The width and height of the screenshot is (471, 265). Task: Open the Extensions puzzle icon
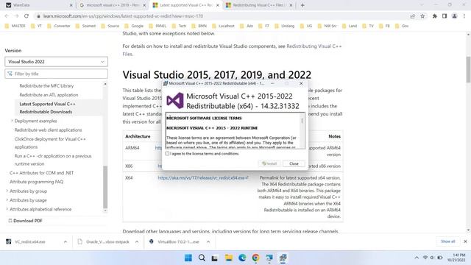[x=435, y=16]
